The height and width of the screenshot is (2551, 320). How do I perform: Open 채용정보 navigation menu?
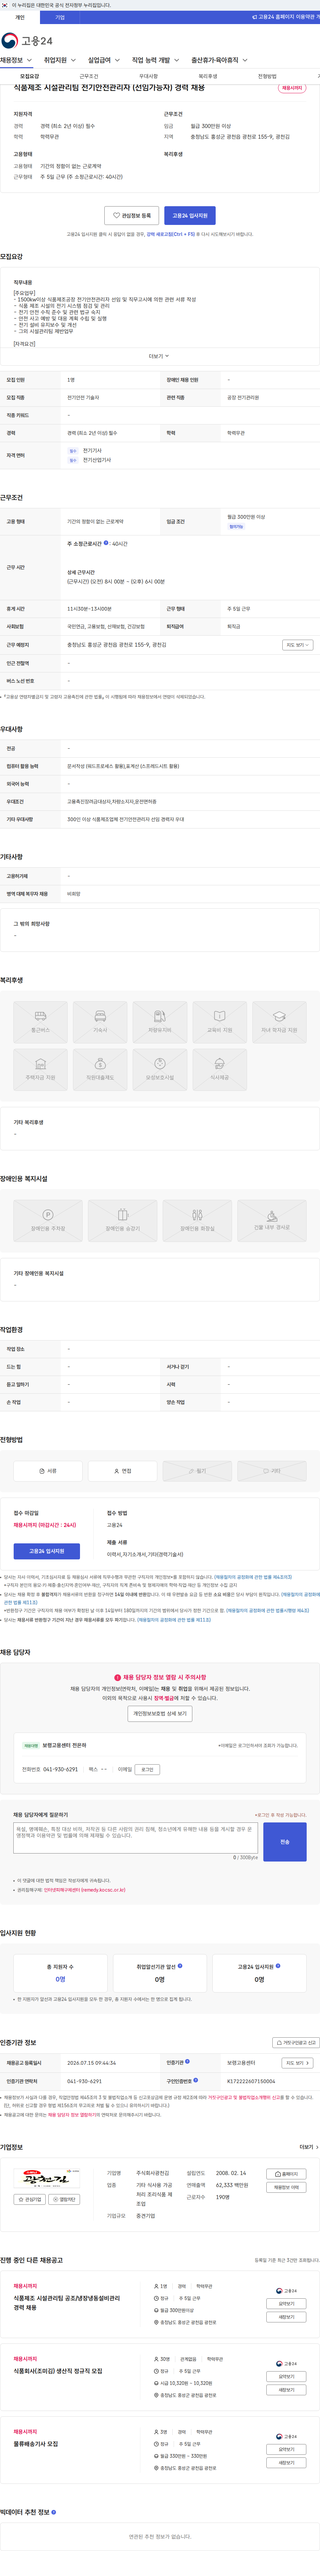tap(16, 60)
